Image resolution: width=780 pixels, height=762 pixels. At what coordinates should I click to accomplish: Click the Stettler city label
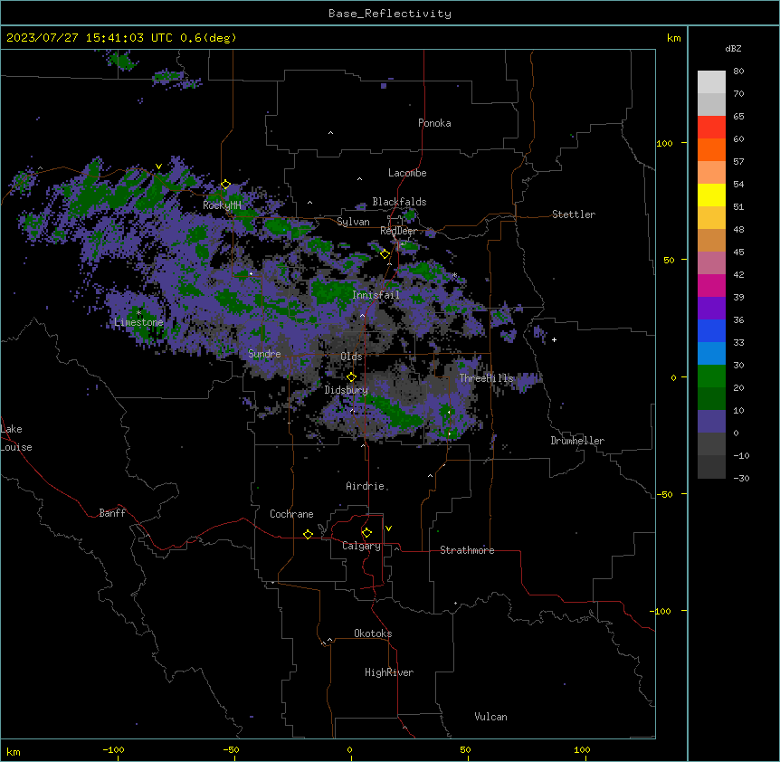[x=574, y=214]
